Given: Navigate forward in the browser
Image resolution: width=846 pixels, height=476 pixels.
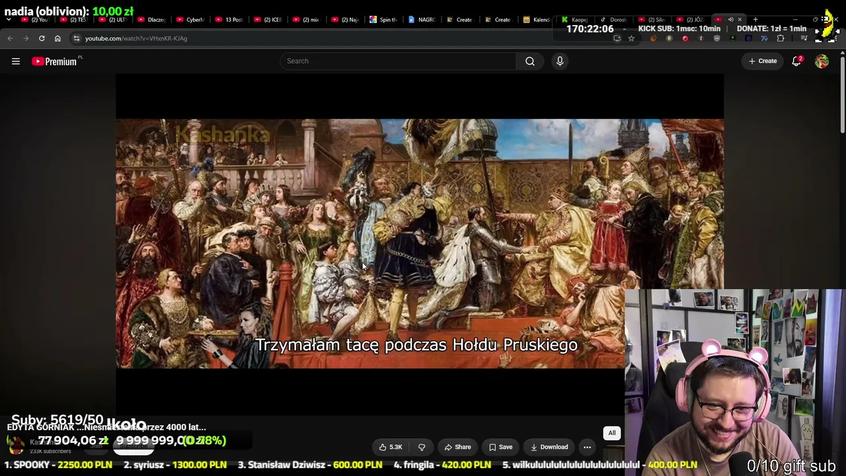Looking at the screenshot, I should [26, 38].
